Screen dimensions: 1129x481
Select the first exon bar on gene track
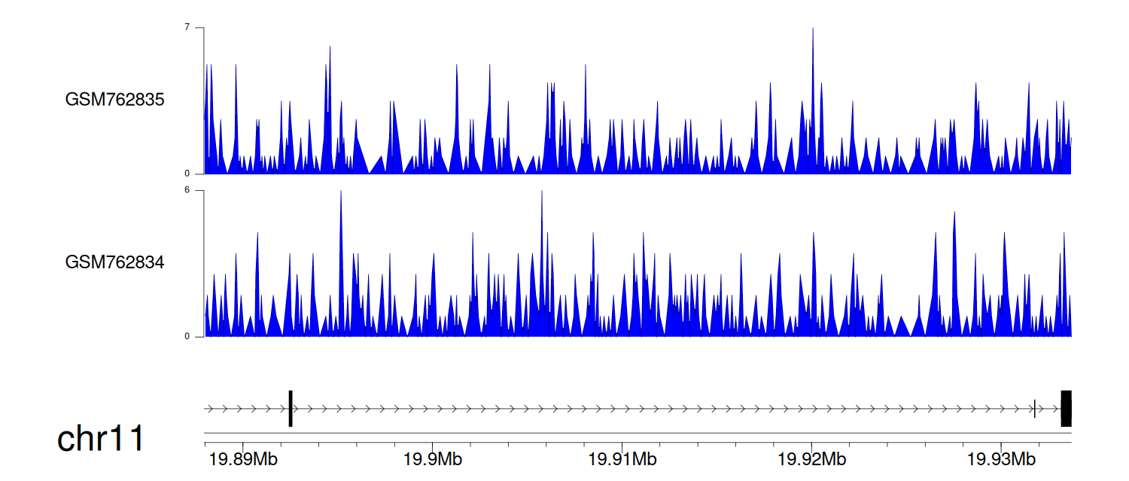pos(291,408)
